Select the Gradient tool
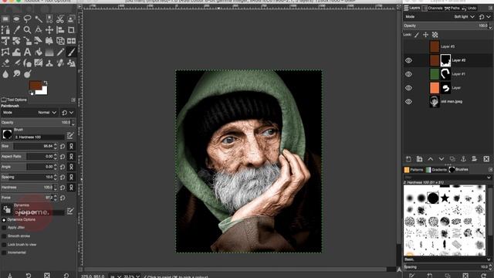 pos(49,52)
